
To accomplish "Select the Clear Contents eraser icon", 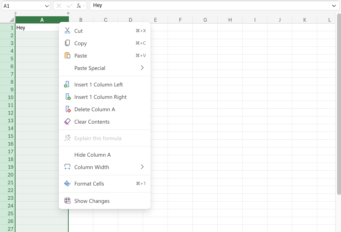I will 68,122.
